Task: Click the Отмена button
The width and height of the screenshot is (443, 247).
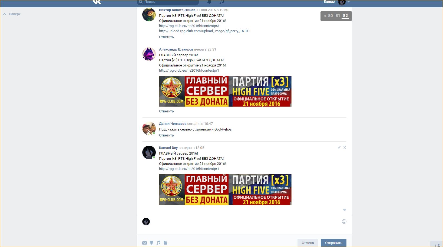Action: point(308,243)
